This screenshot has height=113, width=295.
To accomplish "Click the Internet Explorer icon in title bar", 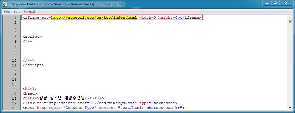I will 4,4.
